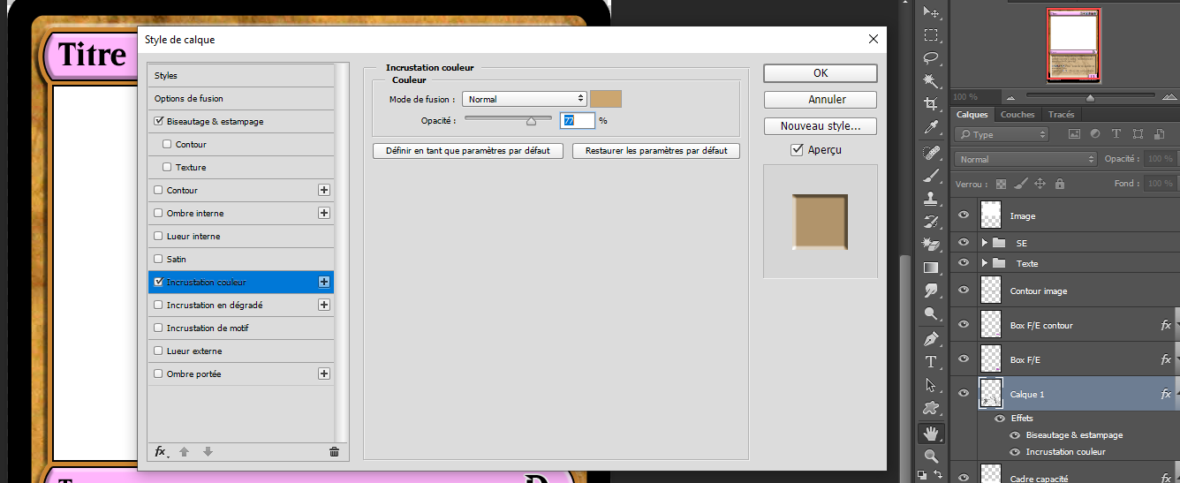Screen dimensions: 1180x483
Task: Enable Ombre interne checkbox
Action: 159,213
